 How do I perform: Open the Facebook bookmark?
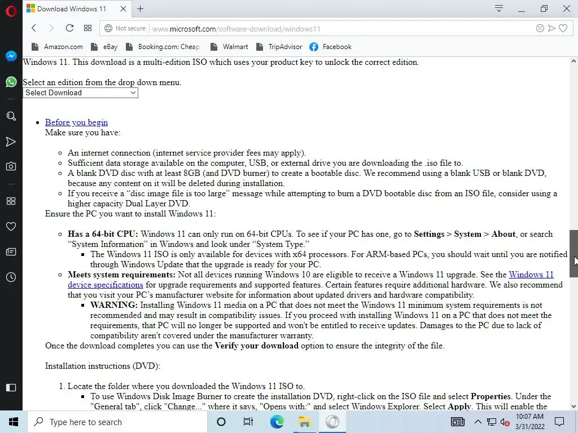[x=330, y=47]
